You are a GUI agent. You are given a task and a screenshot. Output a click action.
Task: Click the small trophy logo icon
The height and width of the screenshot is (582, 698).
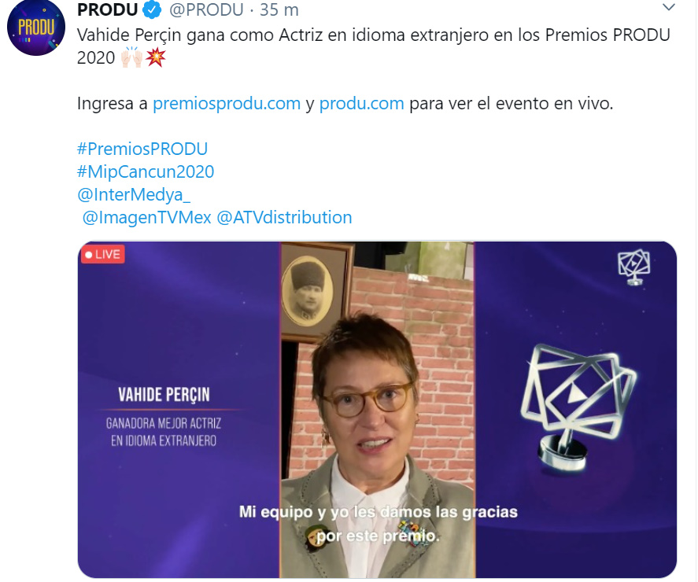[634, 267]
